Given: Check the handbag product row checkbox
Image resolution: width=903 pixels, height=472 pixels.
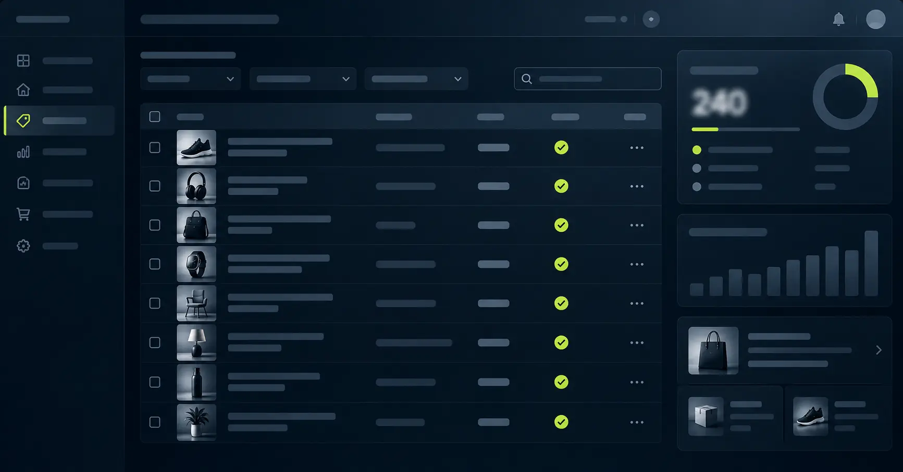Looking at the screenshot, I should coord(155,225).
